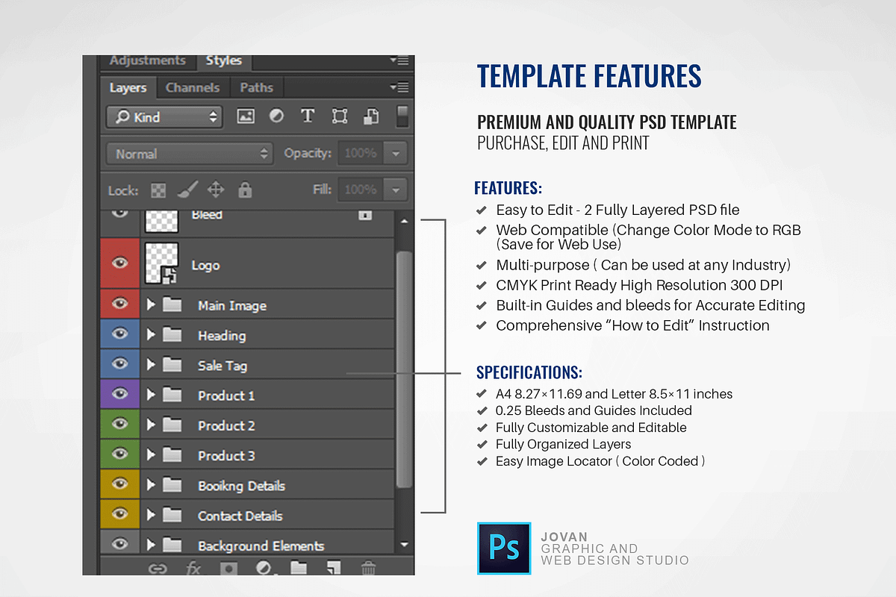Click the delete layer trash icon
The width and height of the screenshot is (896, 597).
[x=368, y=568]
